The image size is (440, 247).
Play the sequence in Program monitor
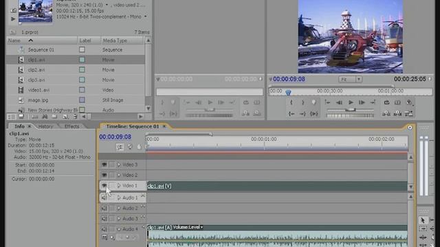click(x=351, y=102)
